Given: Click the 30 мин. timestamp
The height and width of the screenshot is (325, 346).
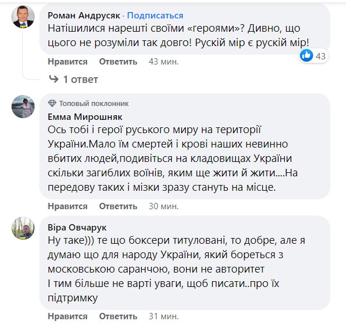Looking at the screenshot, I should [161, 206].
